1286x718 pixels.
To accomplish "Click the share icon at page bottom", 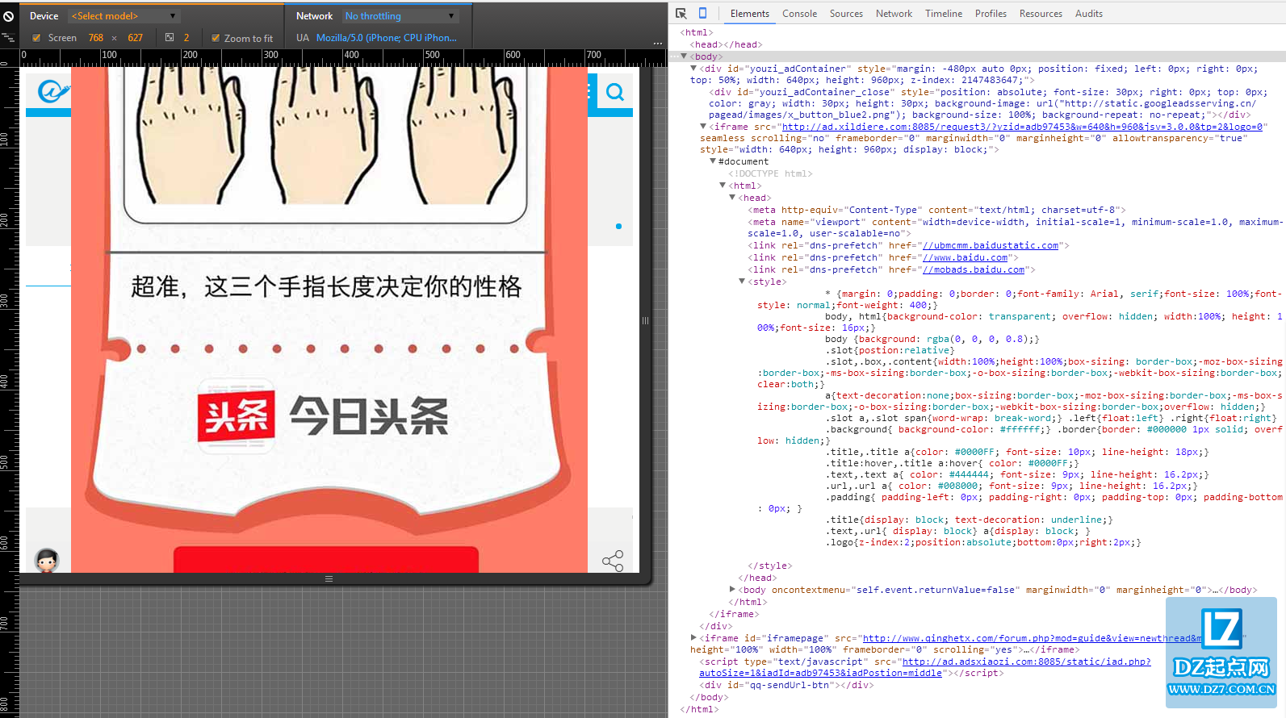I will 613,561.
